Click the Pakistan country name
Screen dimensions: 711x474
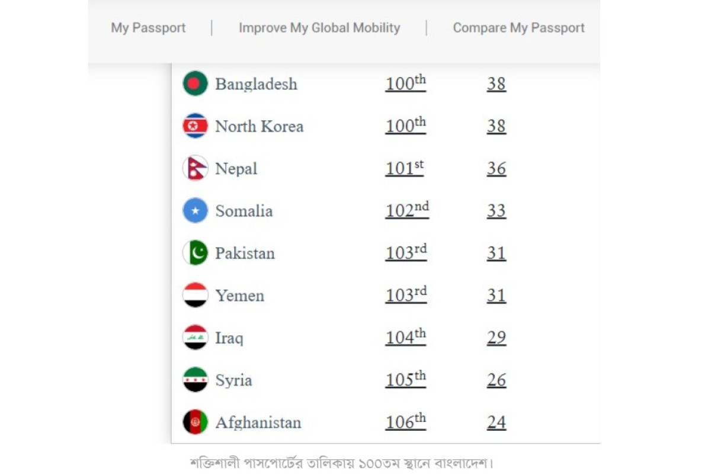coord(245,254)
